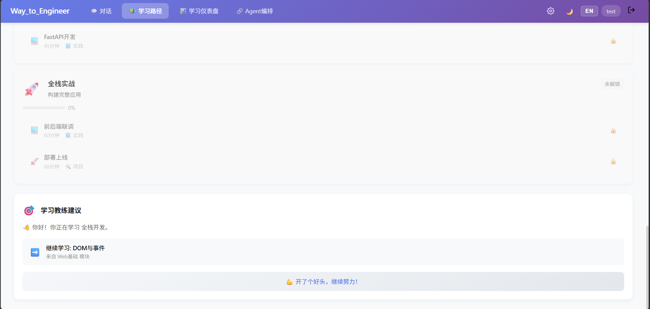Click the 未解锁 status badge
This screenshot has height=309, width=650.
coord(612,84)
